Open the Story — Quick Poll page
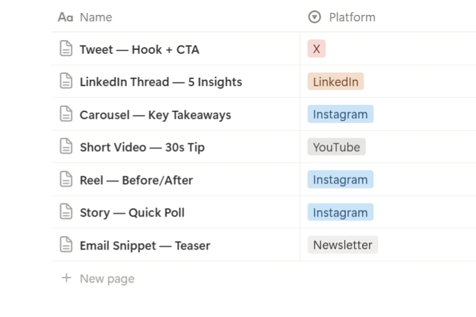This screenshot has height=317, width=476. click(x=132, y=213)
